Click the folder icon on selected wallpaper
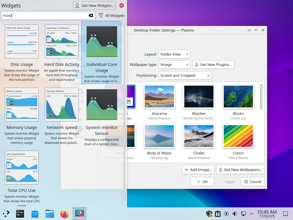Screen dimensions: 293x220 [129, 102]
